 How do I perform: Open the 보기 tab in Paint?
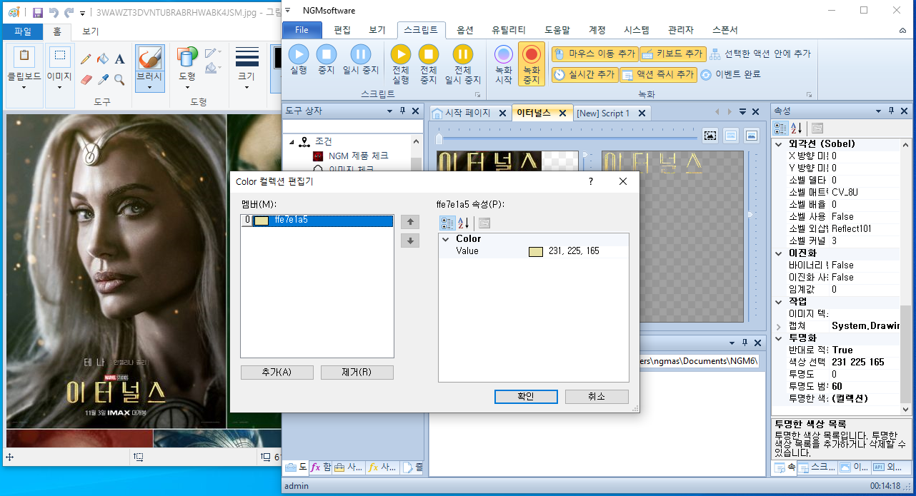[x=91, y=31]
